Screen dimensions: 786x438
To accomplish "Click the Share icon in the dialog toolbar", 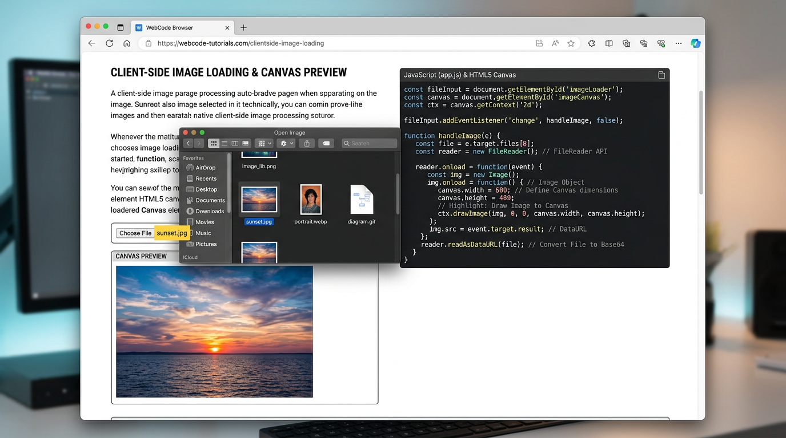I will pos(307,144).
